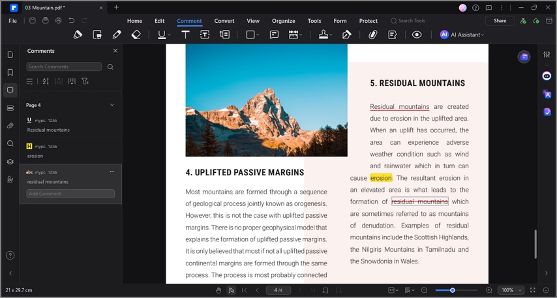This screenshot has height=298, width=557.
Task: Open the Tools tab
Action: pos(314,21)
